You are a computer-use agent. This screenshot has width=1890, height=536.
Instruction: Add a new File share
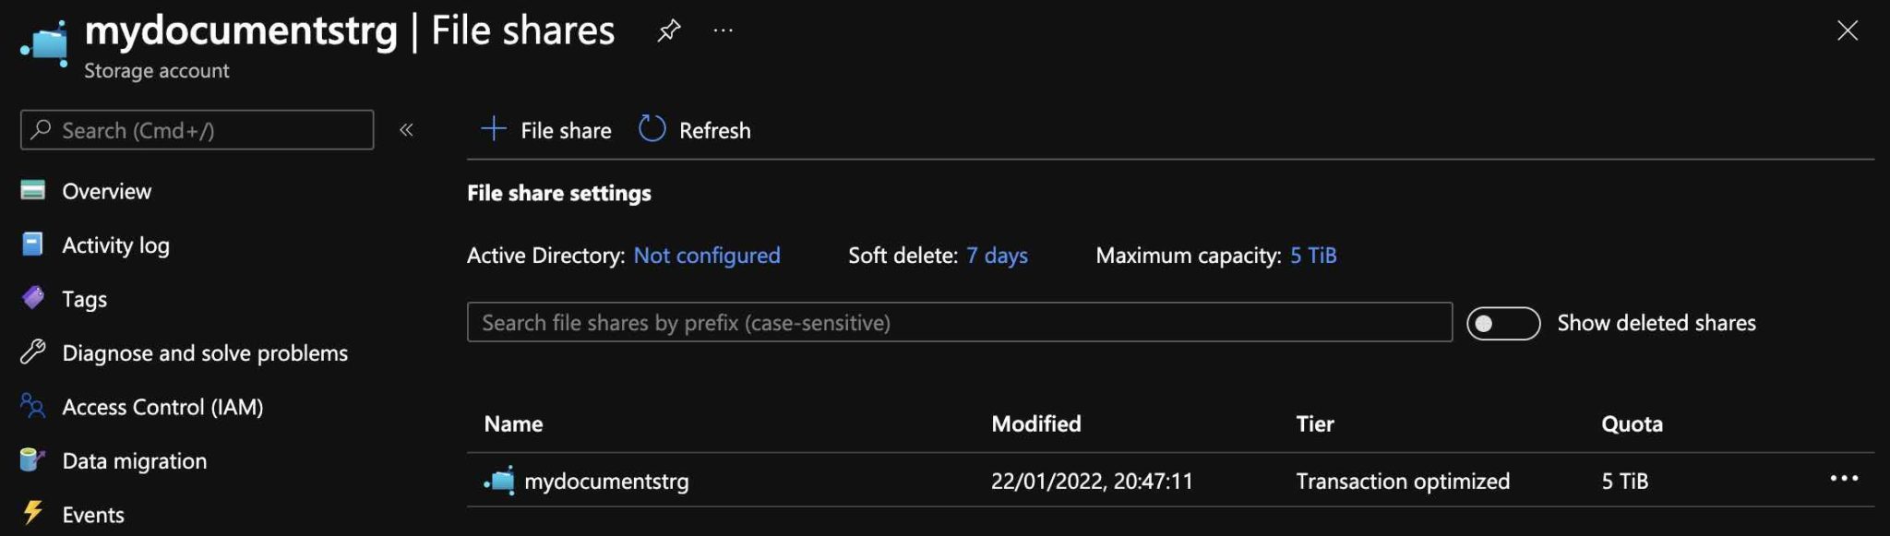(x=546, y=130)
